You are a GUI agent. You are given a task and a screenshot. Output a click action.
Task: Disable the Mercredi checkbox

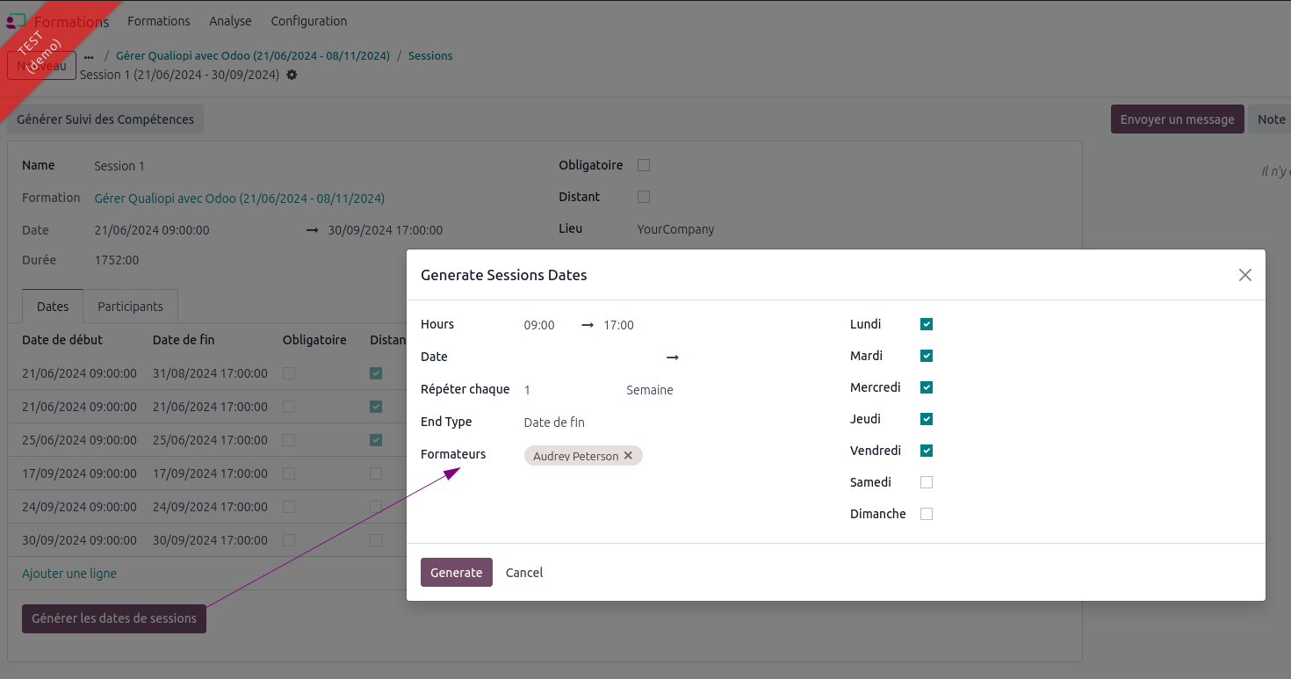click(926, 387)
